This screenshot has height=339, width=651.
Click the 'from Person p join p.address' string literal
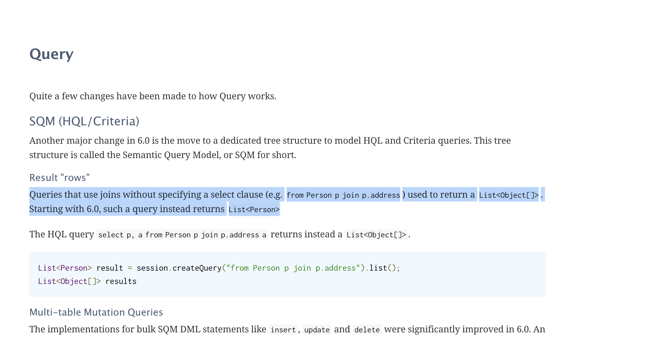(293, 268)
